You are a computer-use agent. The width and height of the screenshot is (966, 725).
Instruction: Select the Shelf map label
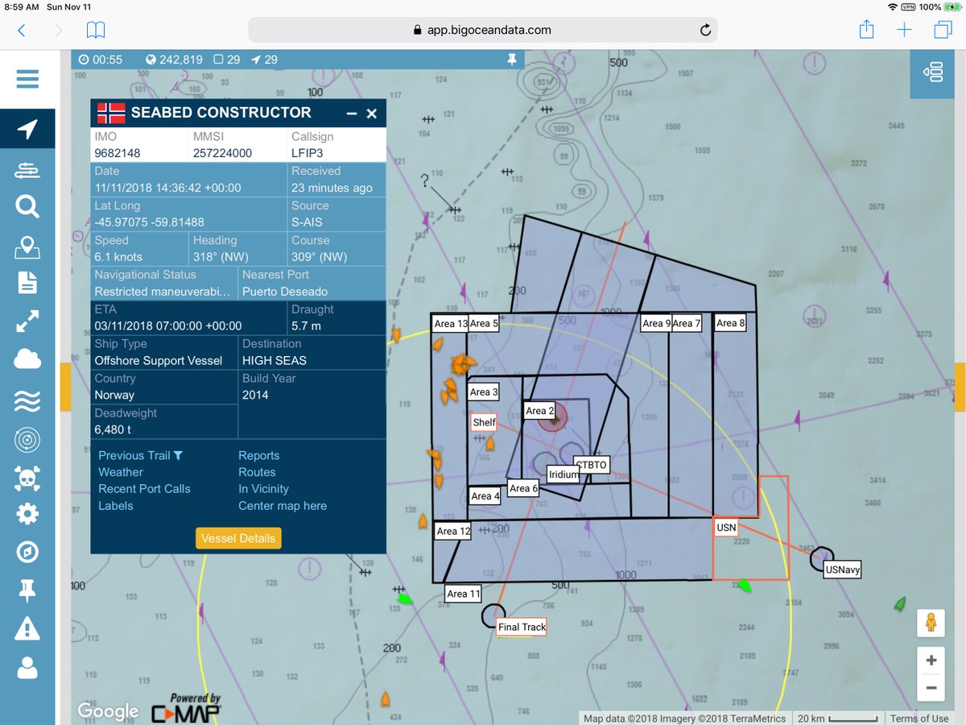tap(484, 422)
